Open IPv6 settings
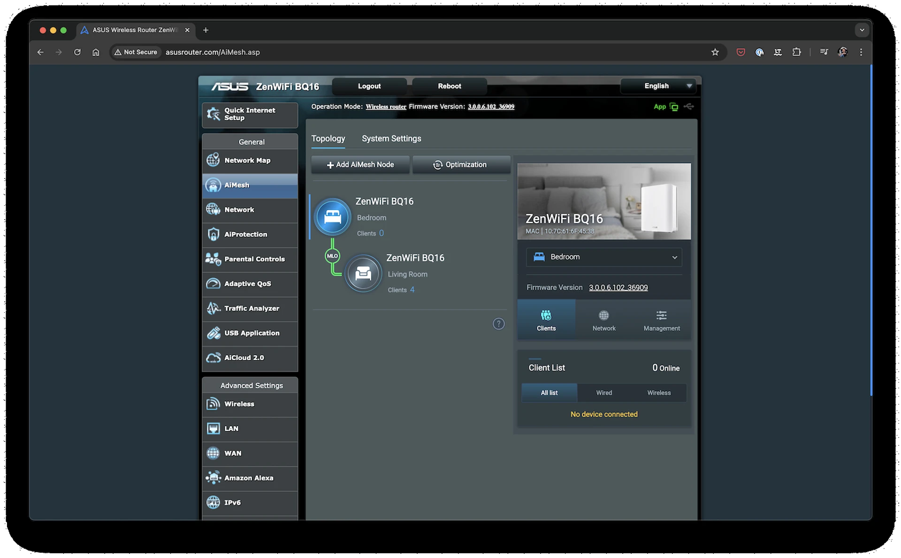901x558 pixels. pyautogui.click(x=250, y=503)
